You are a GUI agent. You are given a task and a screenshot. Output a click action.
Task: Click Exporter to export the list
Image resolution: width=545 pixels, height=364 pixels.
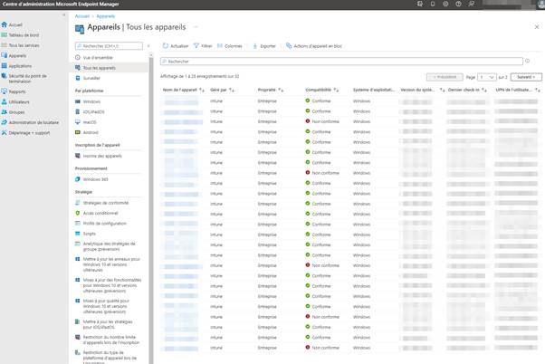point(264,46)
